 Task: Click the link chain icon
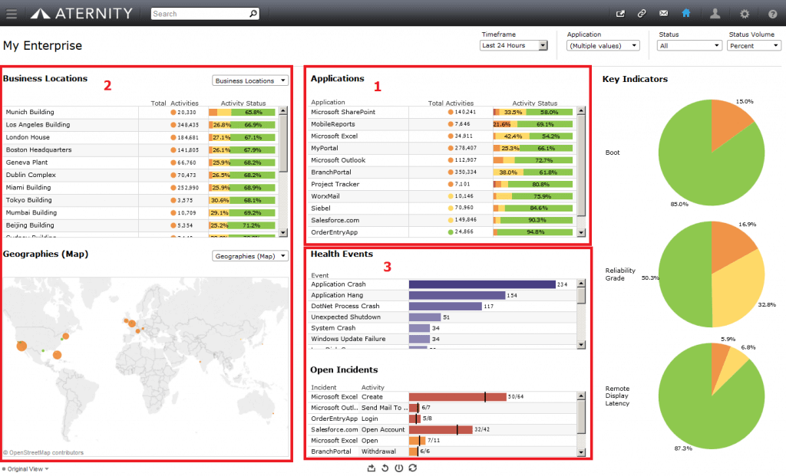pyautogui.click(x=642, y=14)
